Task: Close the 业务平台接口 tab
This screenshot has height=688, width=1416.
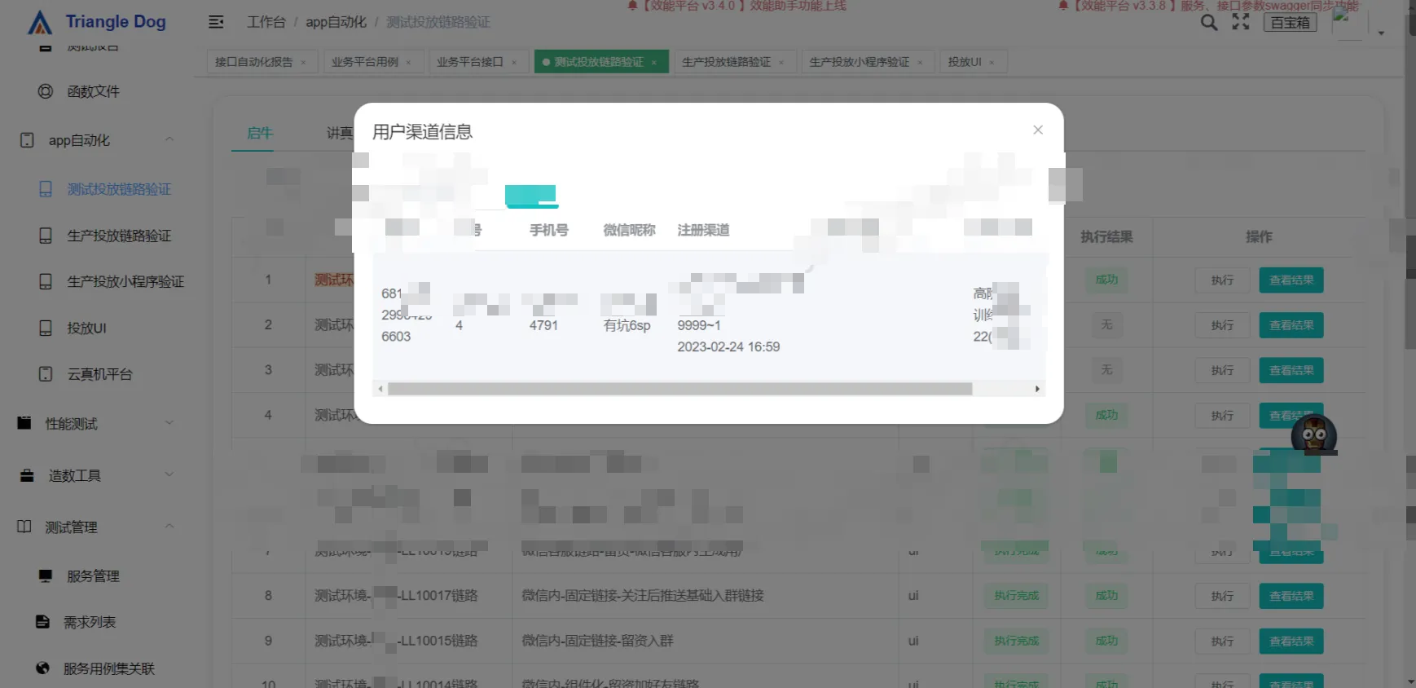Action: 514,62
